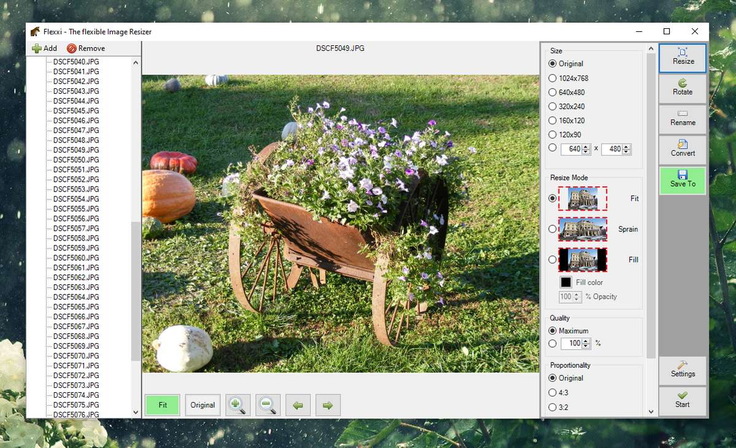The width and height of the screenshot is (736, 448).
Task: Increase custom width with up arrow
Action: click(x=586, y=147)
